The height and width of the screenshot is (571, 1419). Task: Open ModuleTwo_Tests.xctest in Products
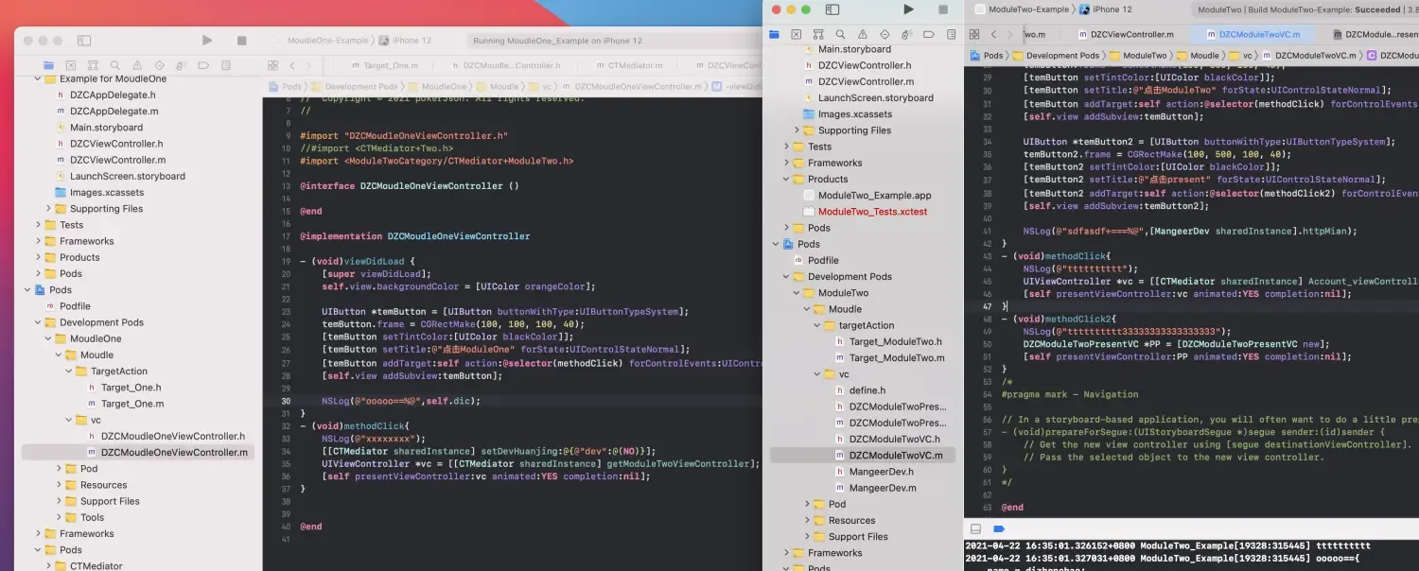pyautogui.click(x=872, y=212)
